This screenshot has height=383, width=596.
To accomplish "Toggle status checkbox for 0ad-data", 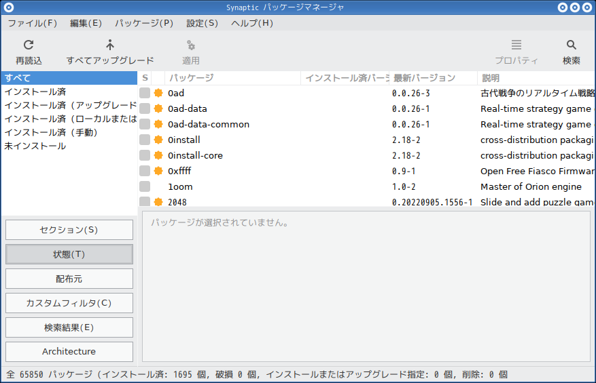I will [x=145, y=108].
